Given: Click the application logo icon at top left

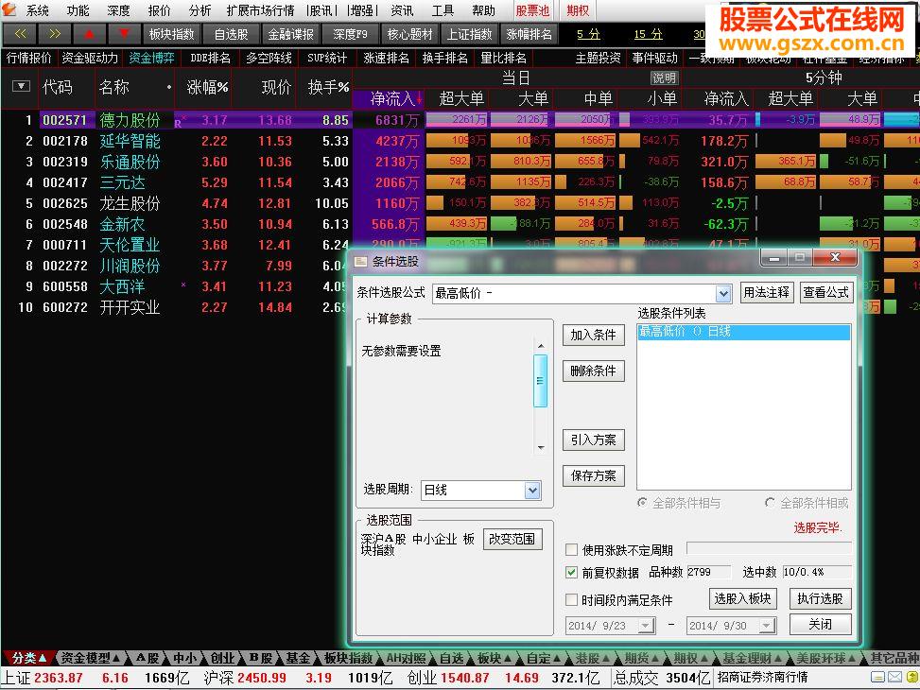Looking at the screenshot, I should tap(9, 9).
